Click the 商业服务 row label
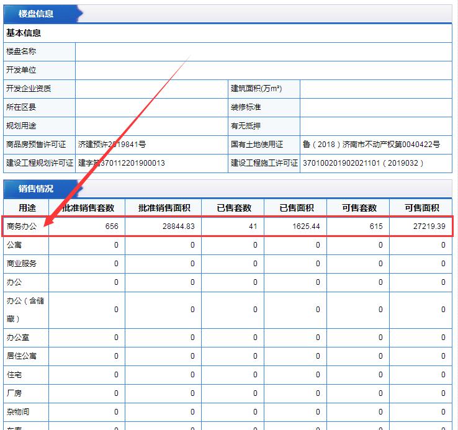Screen dimensions: 458x430 22,264
